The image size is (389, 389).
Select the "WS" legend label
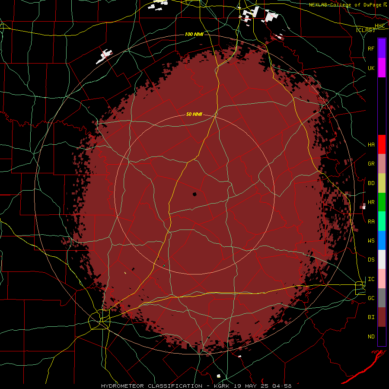click(x=371, y=241)
